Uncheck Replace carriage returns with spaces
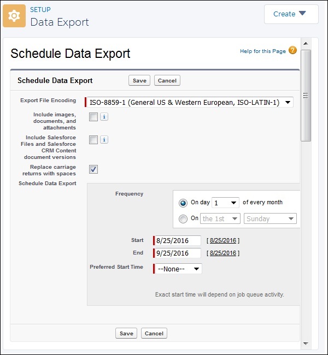This screenshot has width=328, height=355. [93, 169]
